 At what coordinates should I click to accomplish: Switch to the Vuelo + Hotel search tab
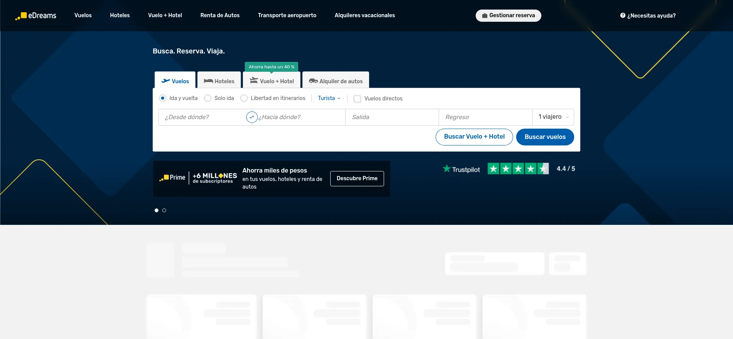coord(272,81)
